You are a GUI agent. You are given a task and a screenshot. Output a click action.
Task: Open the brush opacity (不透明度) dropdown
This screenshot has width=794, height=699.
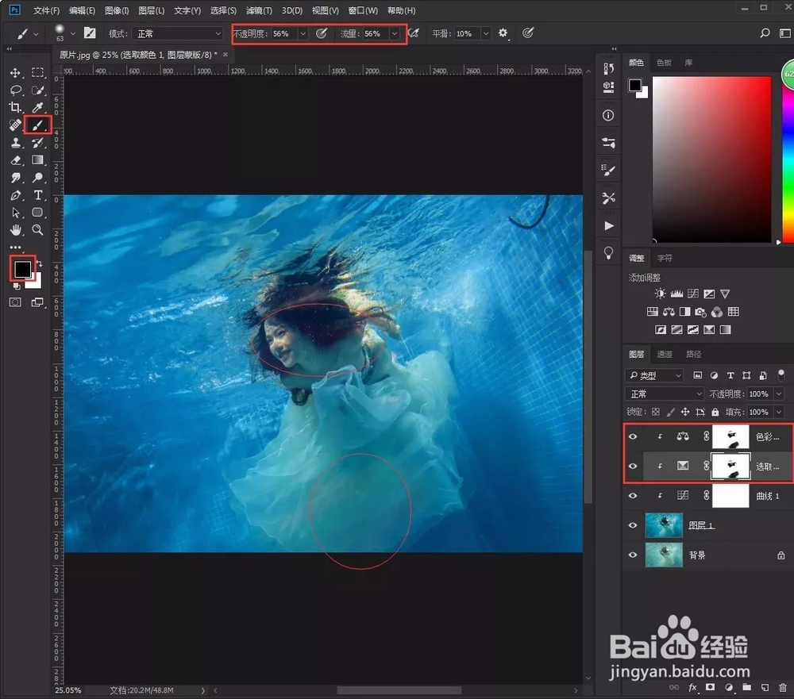click(x=303, y=33)
